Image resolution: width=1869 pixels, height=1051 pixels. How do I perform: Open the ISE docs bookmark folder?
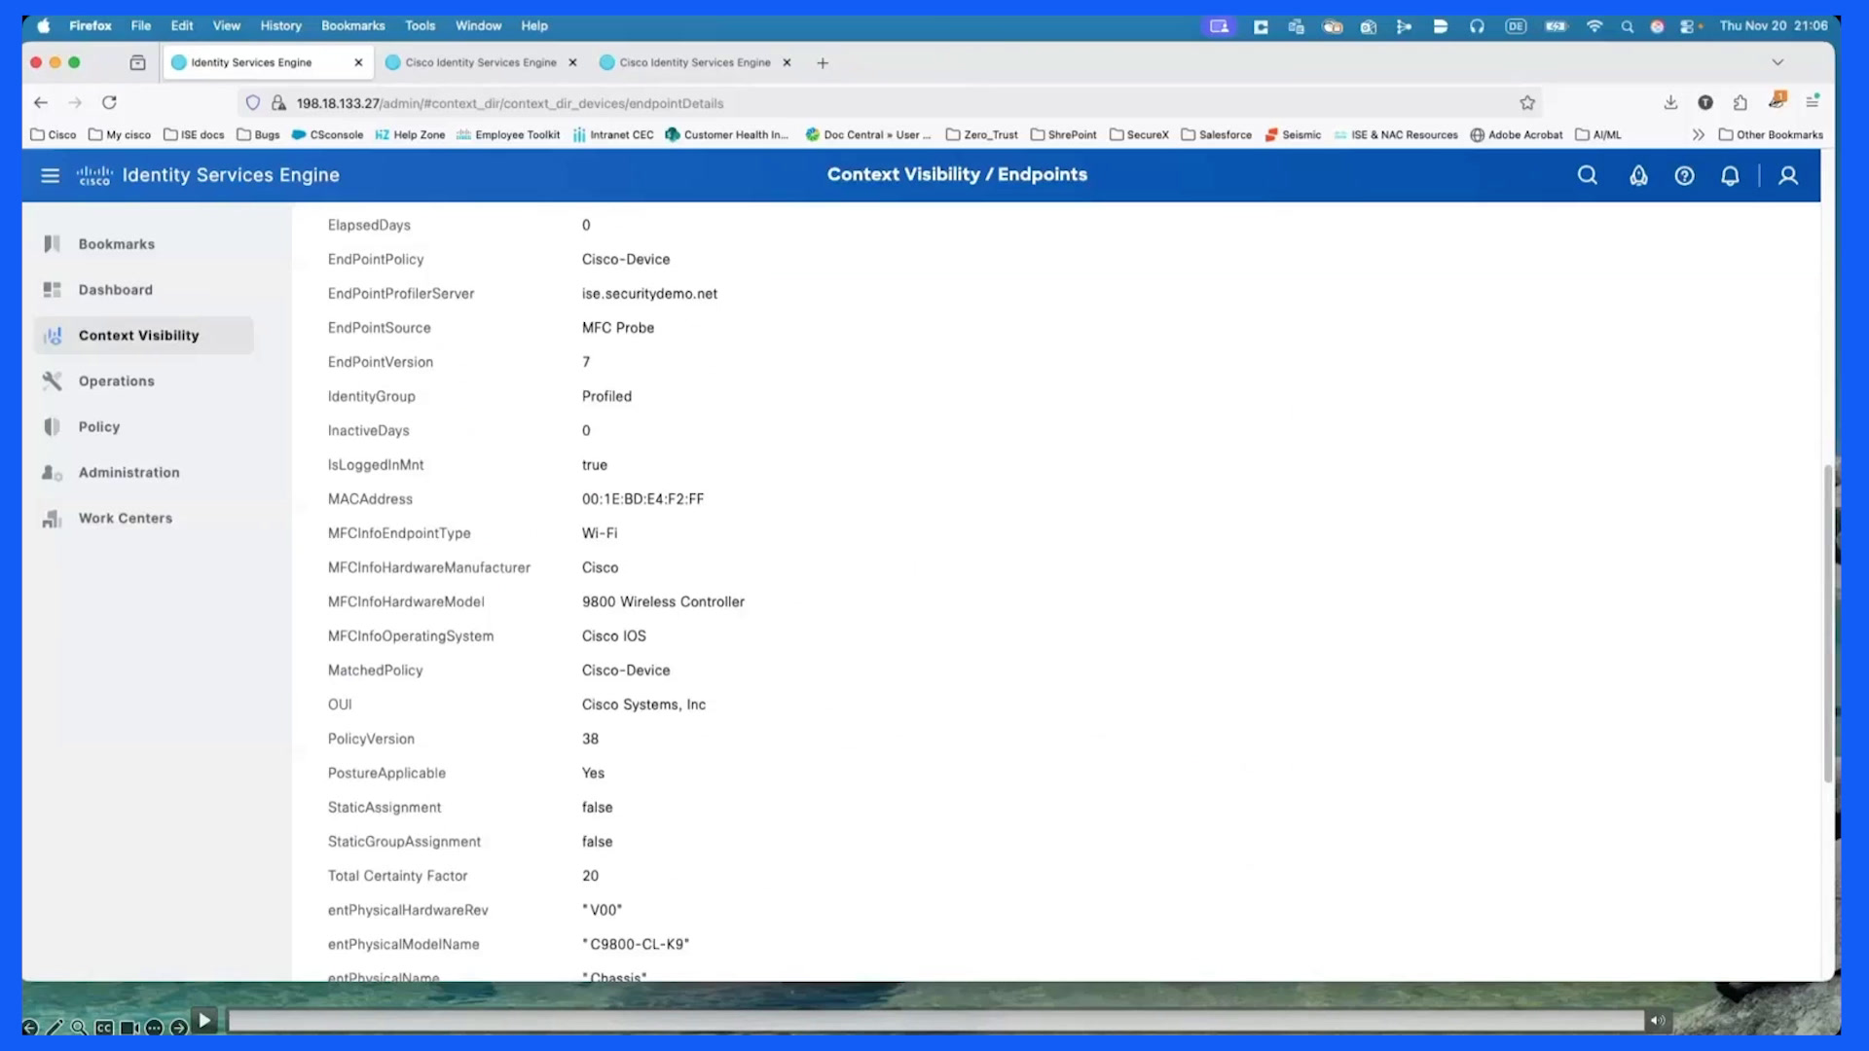point(194,135)
